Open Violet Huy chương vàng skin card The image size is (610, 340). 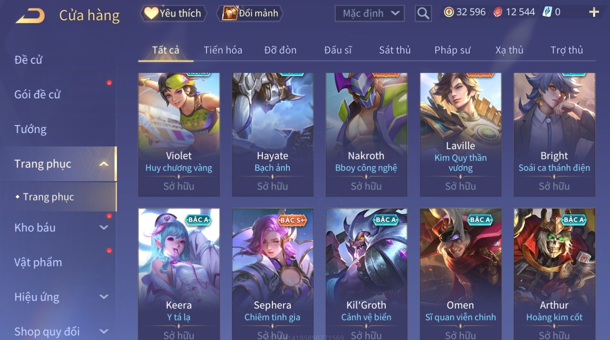pos(179,135)
